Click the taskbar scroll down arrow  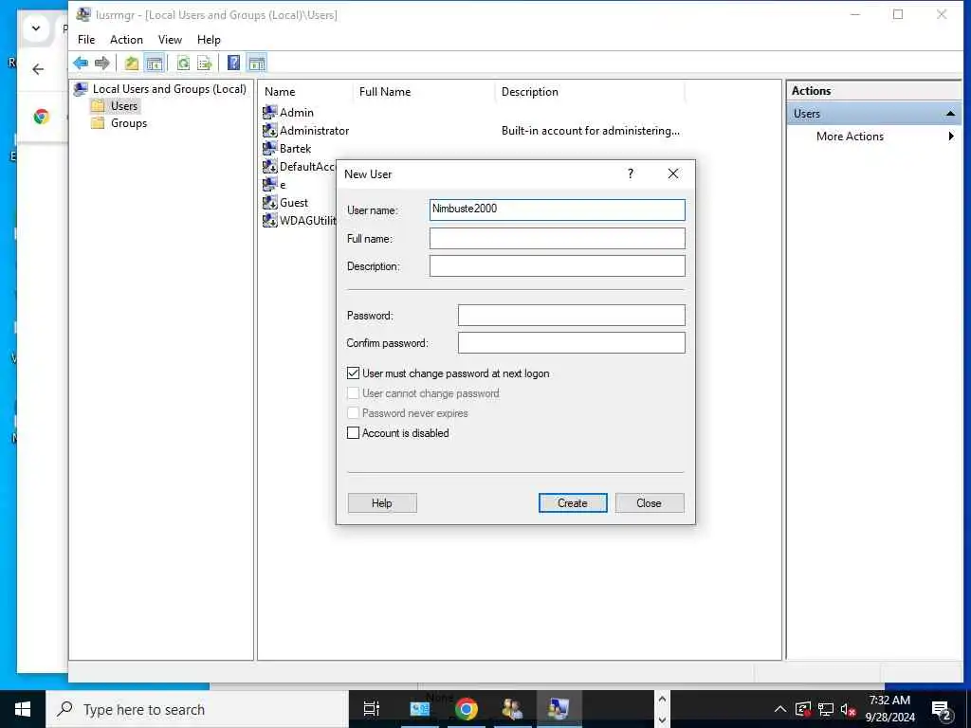coord(662,720)
